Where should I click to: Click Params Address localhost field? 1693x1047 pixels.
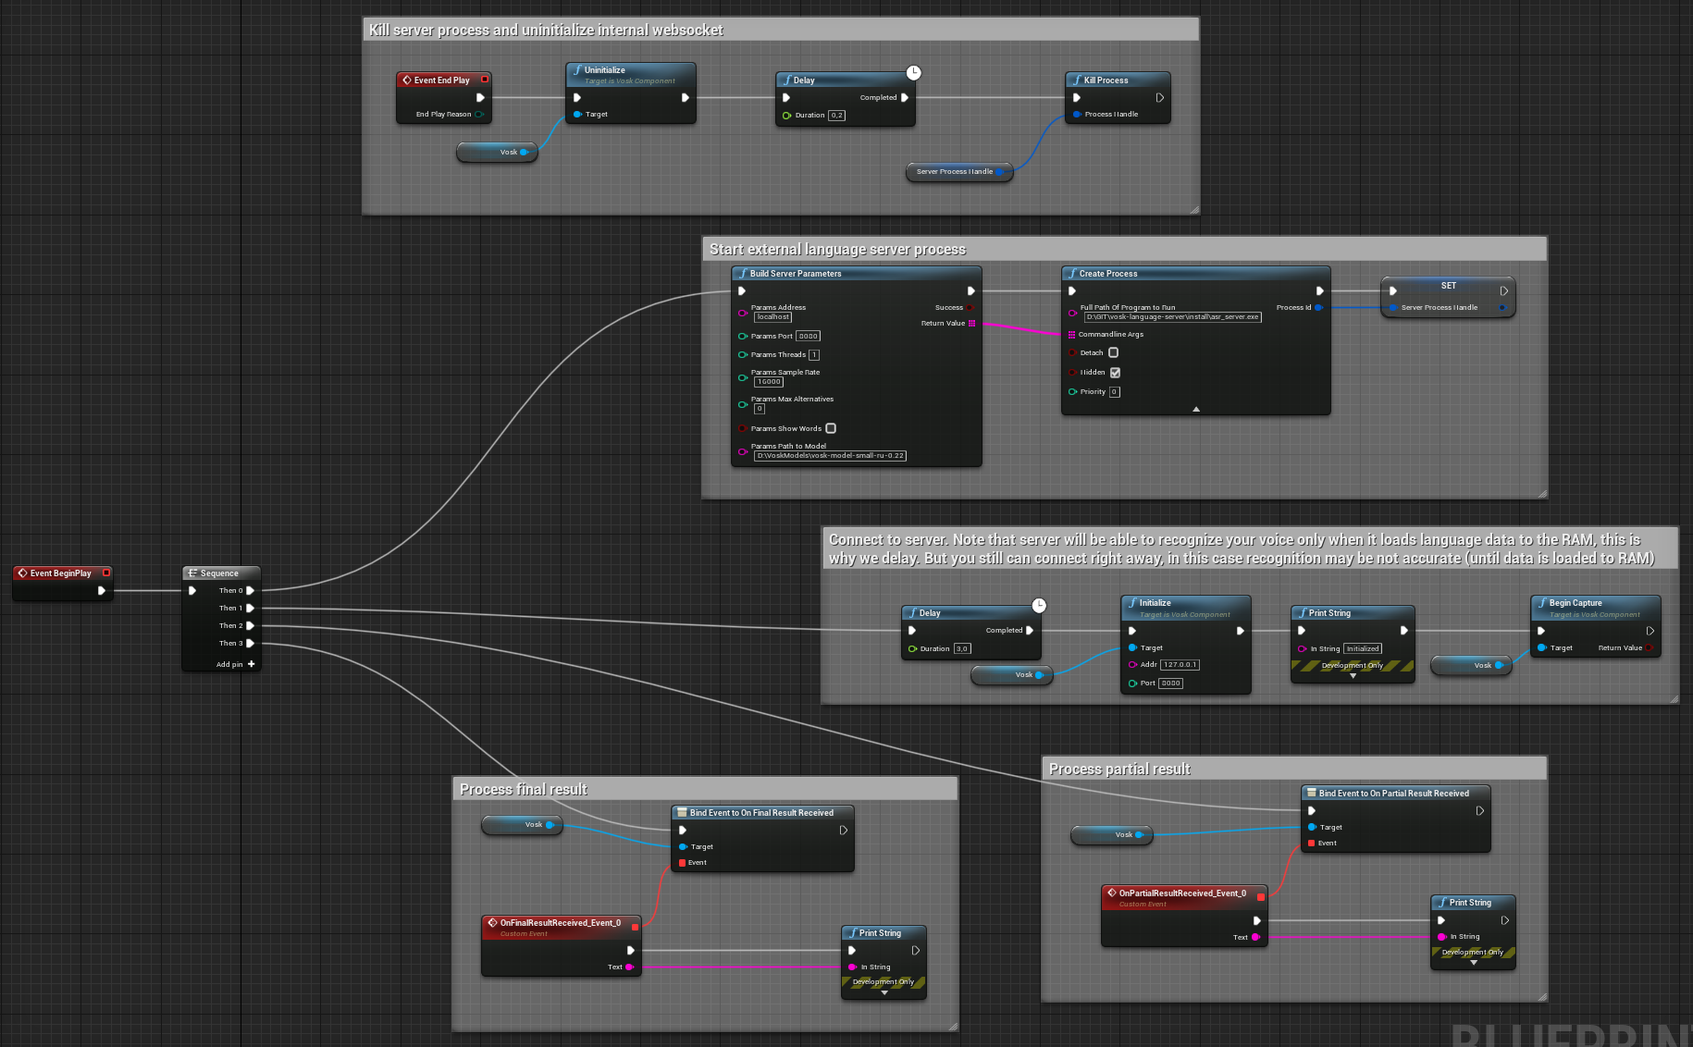coord(772,317)
